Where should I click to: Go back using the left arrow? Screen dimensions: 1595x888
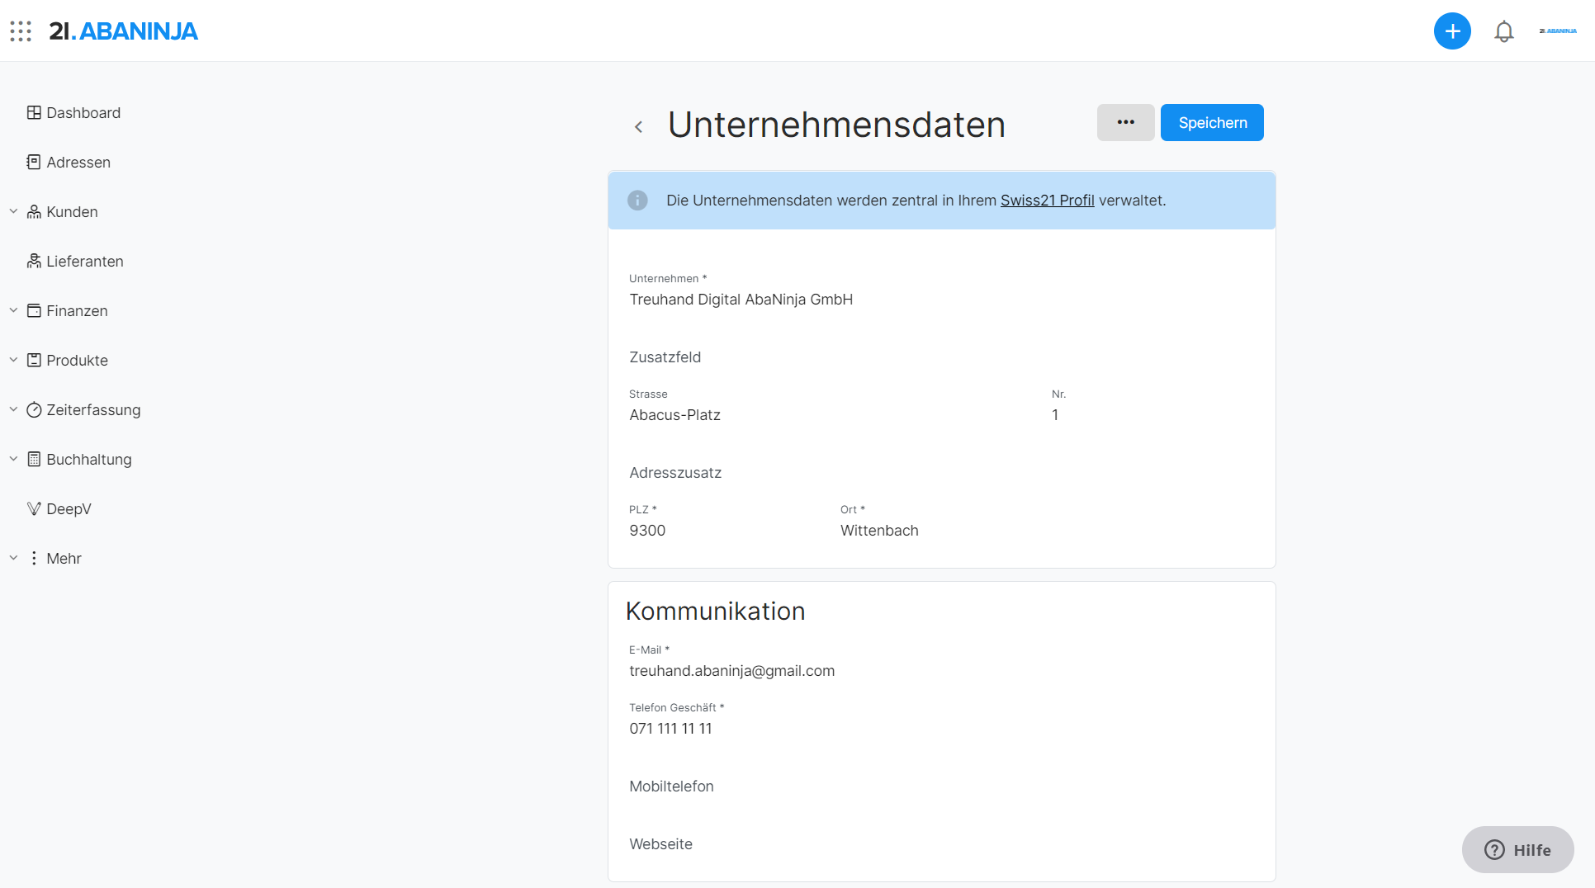pyautogui.click(x=638, y=126)
